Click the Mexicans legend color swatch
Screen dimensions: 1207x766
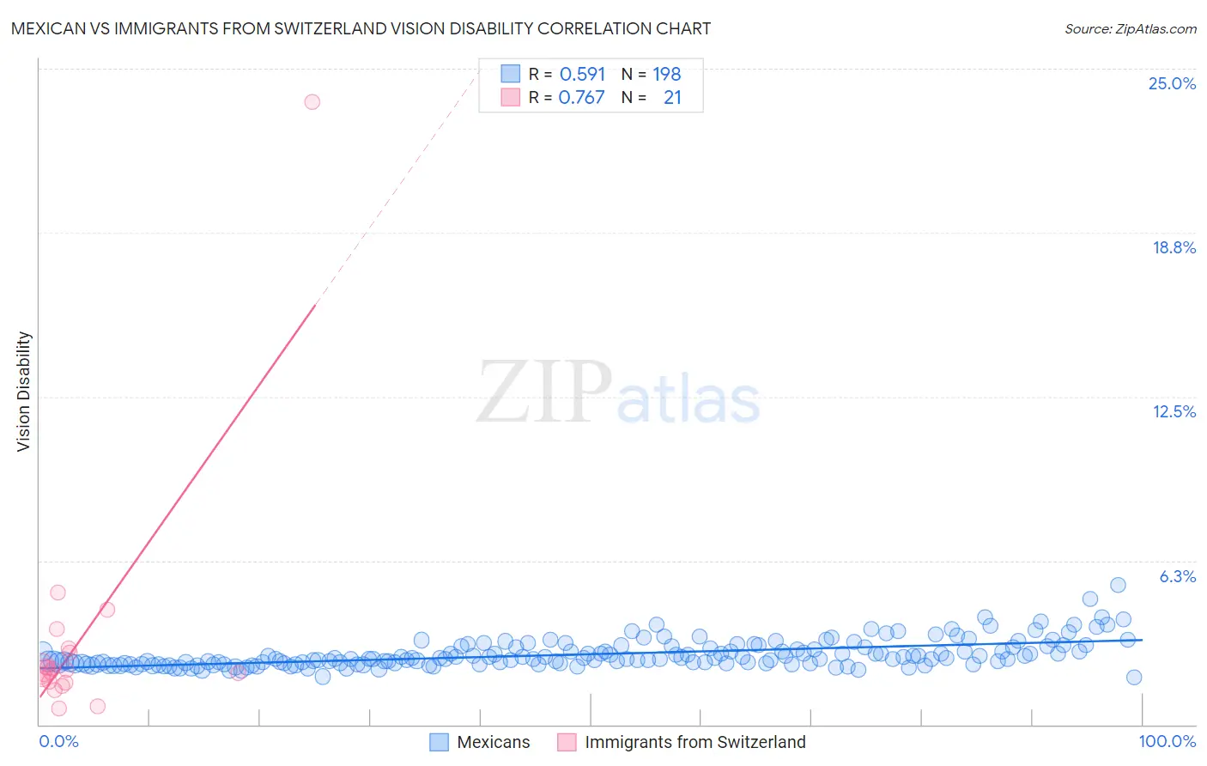point(439,742)
